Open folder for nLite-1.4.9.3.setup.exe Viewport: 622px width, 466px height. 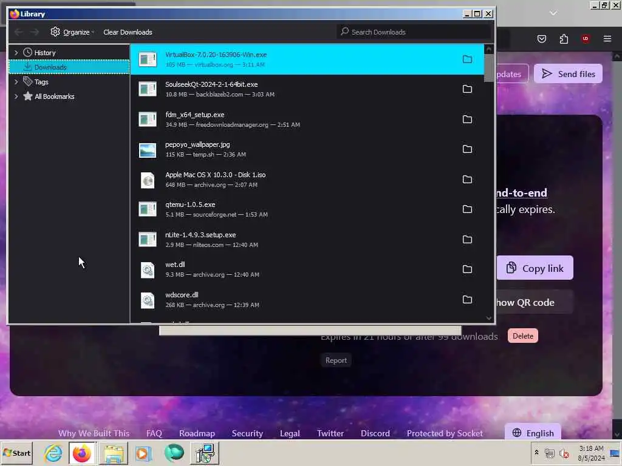coord(467,239)
